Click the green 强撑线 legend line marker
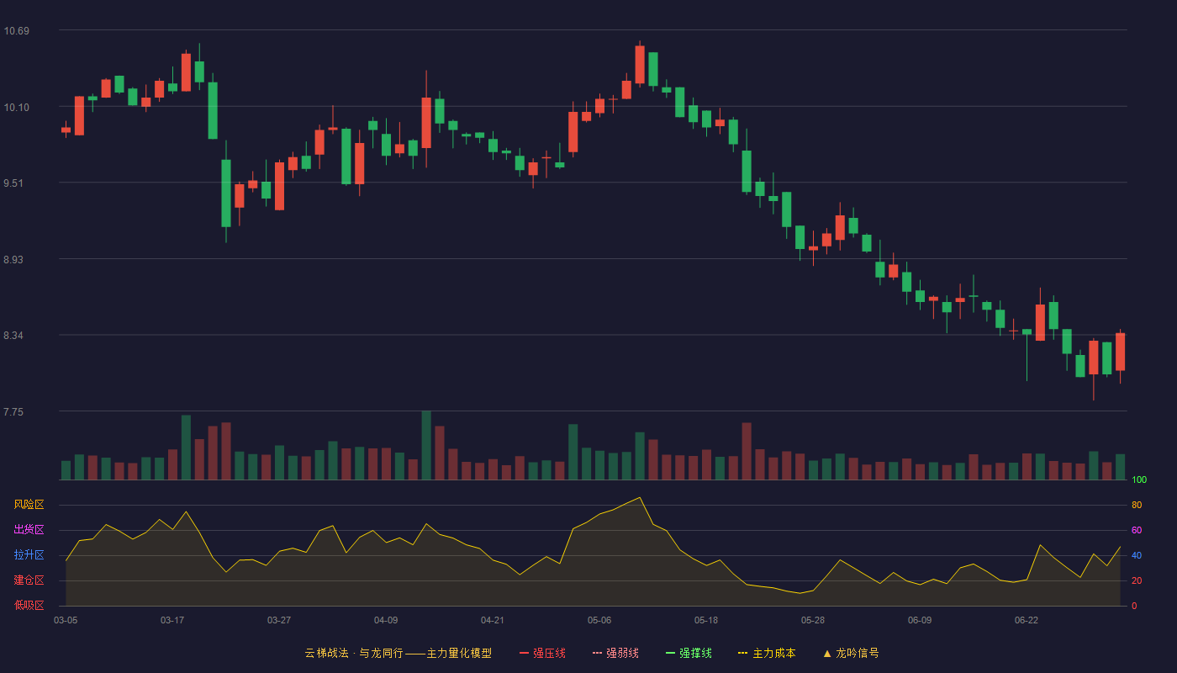Screen dimensions: 1177x673 click(670, 653)
